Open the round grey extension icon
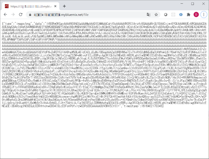 (x=165, y=15)
